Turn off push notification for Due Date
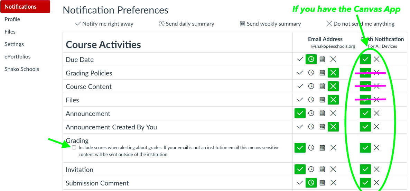Image resolution: width=410 pixels, height=191 pixels. coord(376,60)
